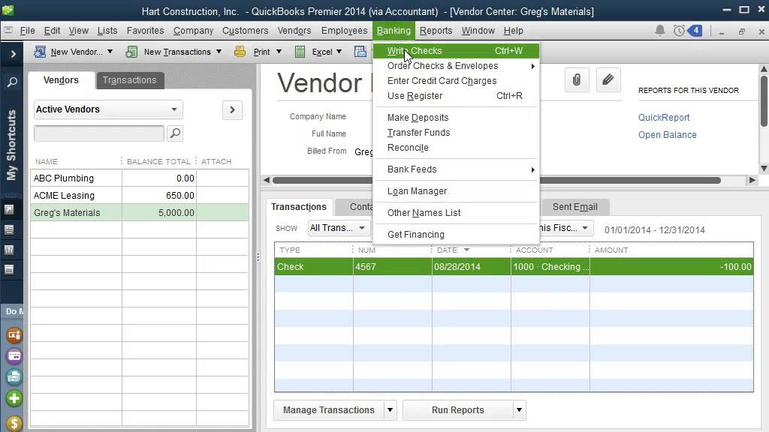Click the orange shortcut icon in sidebar
The width and height of the screenshot is (769, 432).
[14, 335]
